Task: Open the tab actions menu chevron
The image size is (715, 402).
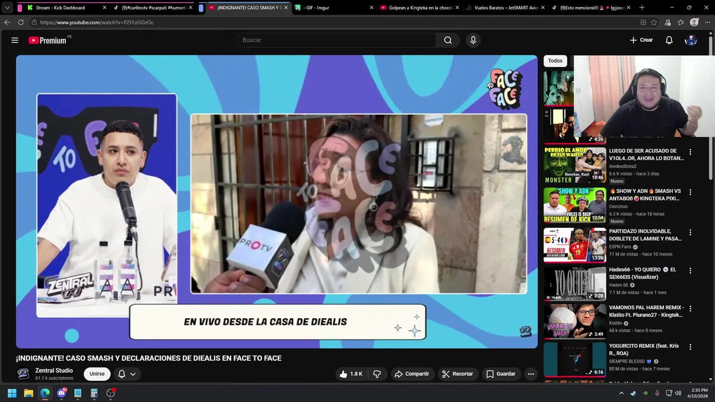Action: pos(7,8)
